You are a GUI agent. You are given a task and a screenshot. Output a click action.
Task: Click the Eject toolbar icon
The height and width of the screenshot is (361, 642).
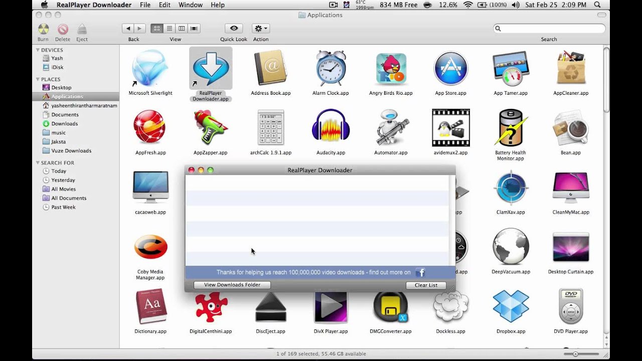tap(82, 29)
